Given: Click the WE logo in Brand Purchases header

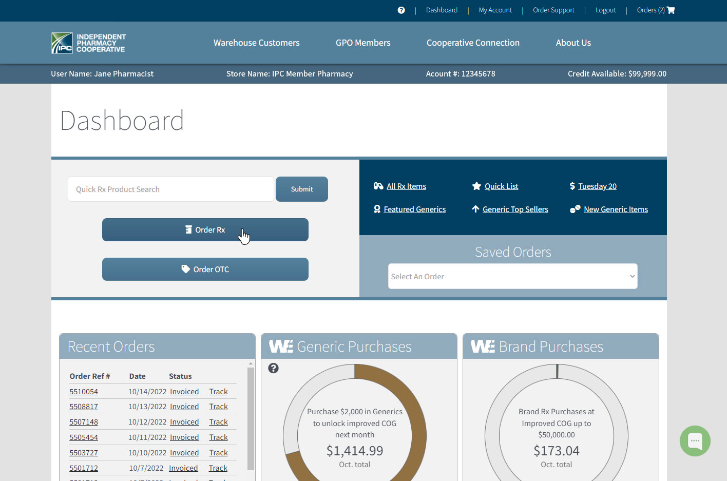Looking at the screenshot, I should [483, 347].
